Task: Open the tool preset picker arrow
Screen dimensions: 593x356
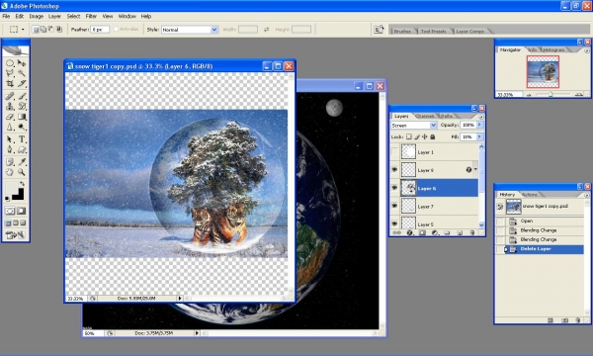Action: coord(23,30)
